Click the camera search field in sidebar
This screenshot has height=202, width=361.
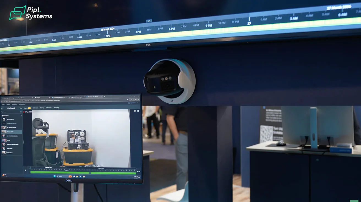pos(11,112)
